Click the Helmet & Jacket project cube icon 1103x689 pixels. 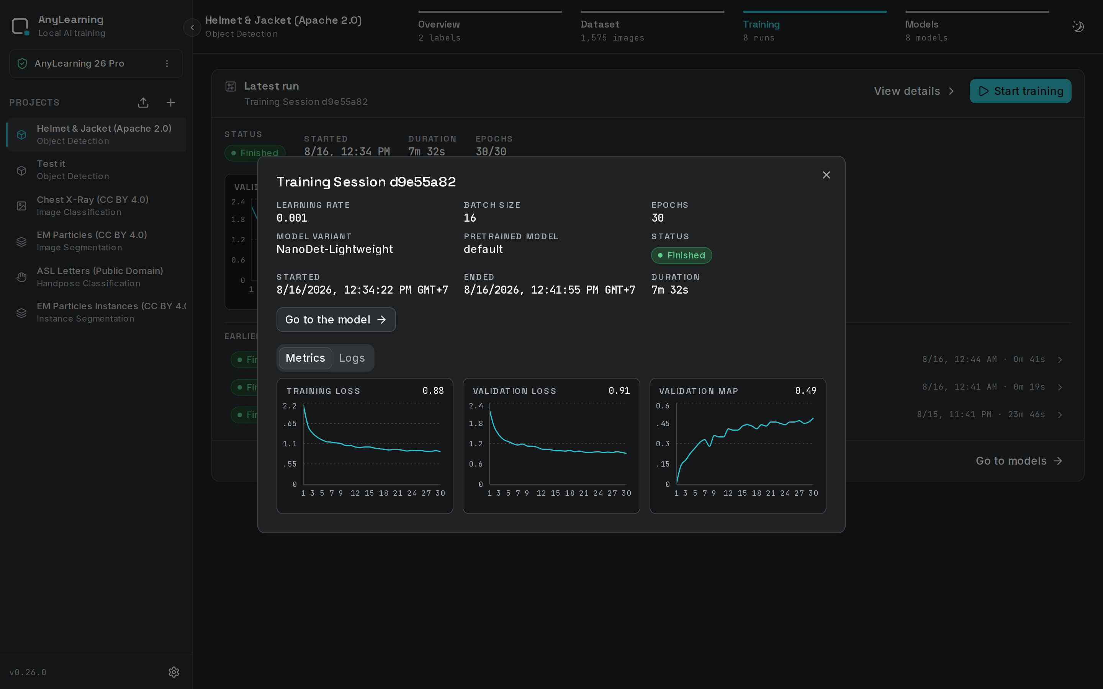21,135
